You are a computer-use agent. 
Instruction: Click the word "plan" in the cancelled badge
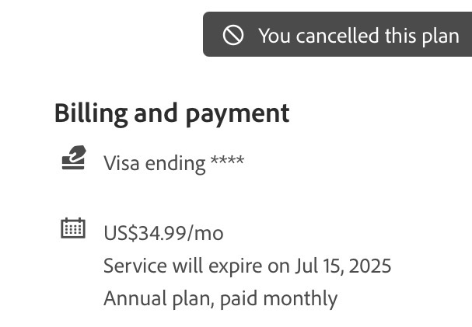tap(441, 36)
